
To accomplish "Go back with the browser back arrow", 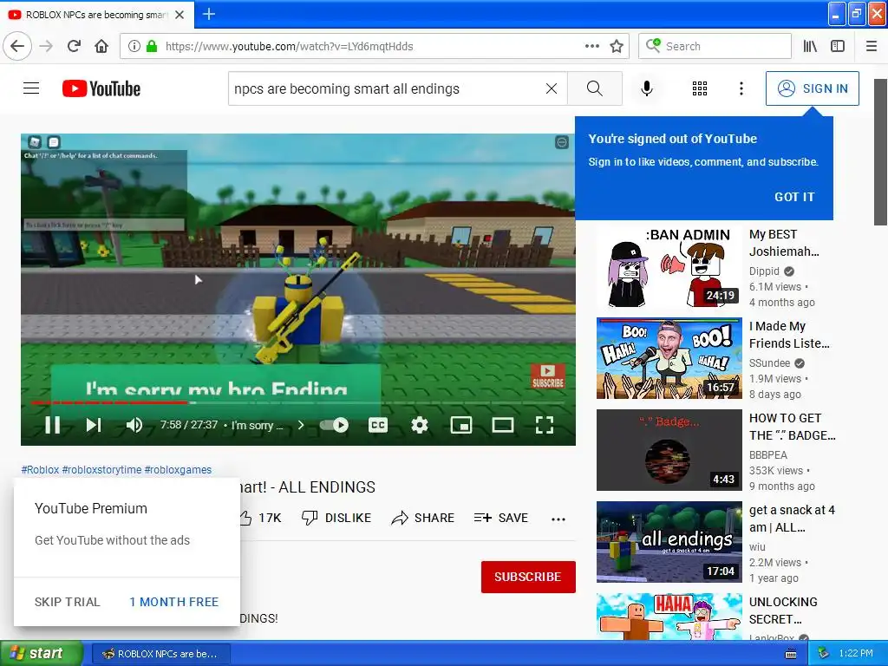I will (x=17, y=46).
